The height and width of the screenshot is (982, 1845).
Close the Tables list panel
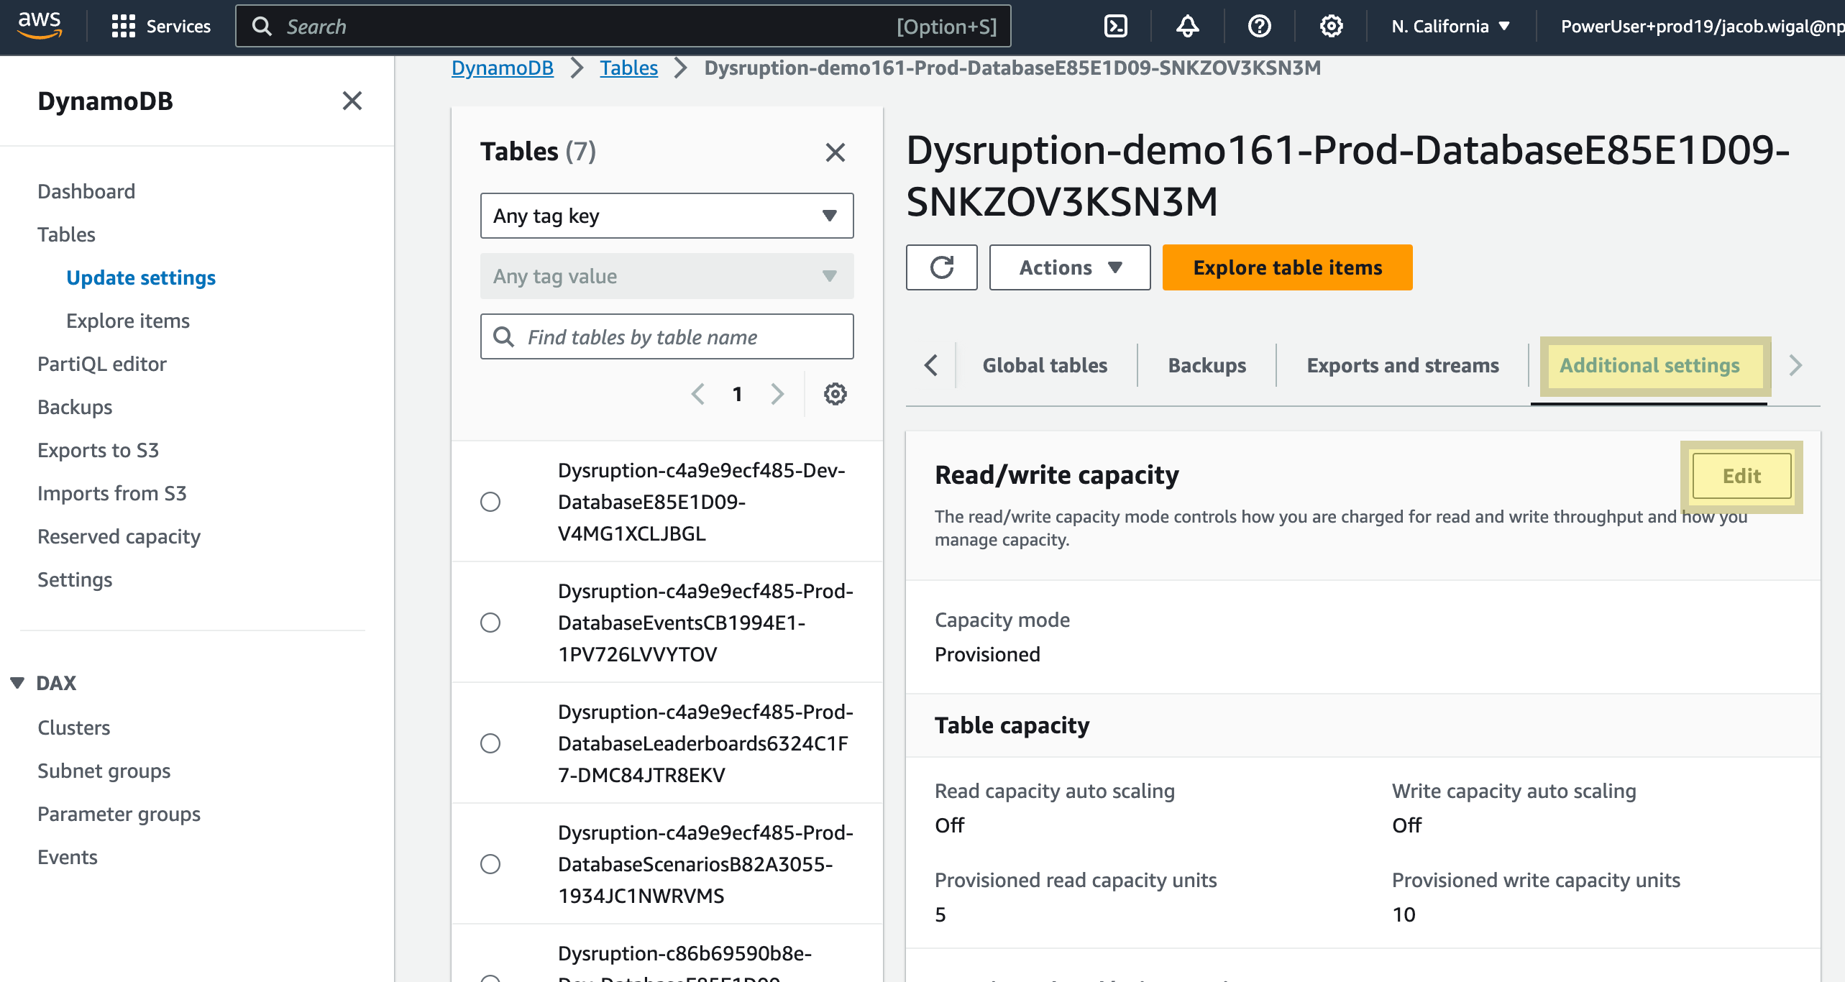click(x=835, y=152)
